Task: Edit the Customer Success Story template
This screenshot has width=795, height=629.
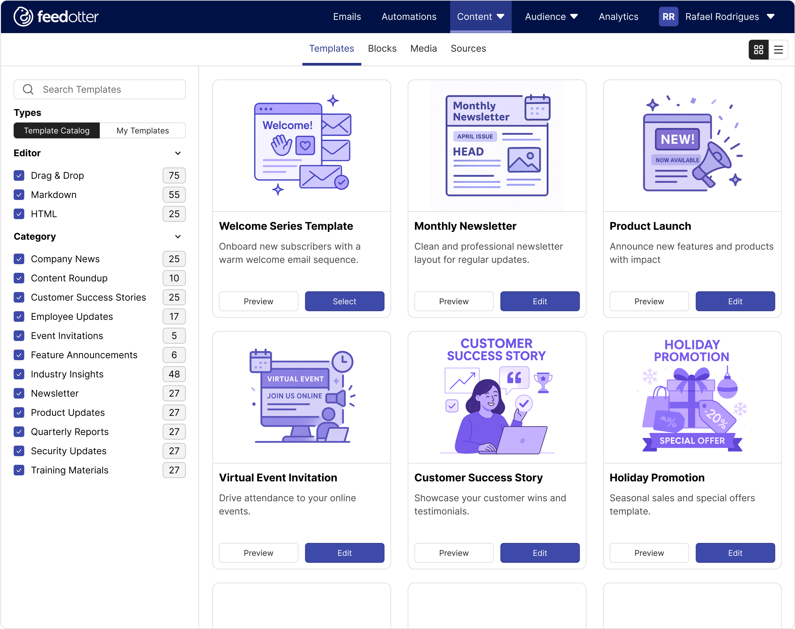Action: pos(540,553)
